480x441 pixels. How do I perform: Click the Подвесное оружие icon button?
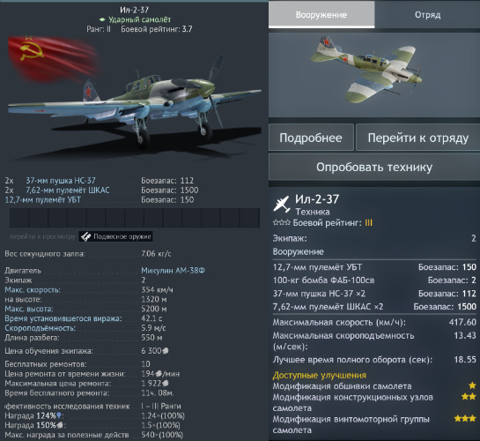[115, 236]
